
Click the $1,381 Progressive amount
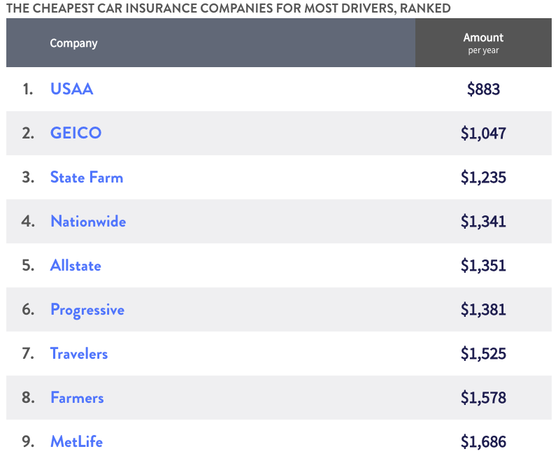pos(483,310)
